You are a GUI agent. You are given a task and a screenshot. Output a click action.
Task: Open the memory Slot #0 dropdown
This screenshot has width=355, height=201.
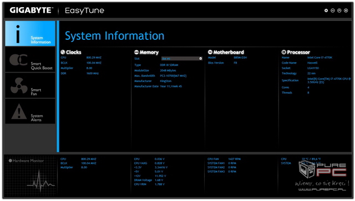[182, 59]
